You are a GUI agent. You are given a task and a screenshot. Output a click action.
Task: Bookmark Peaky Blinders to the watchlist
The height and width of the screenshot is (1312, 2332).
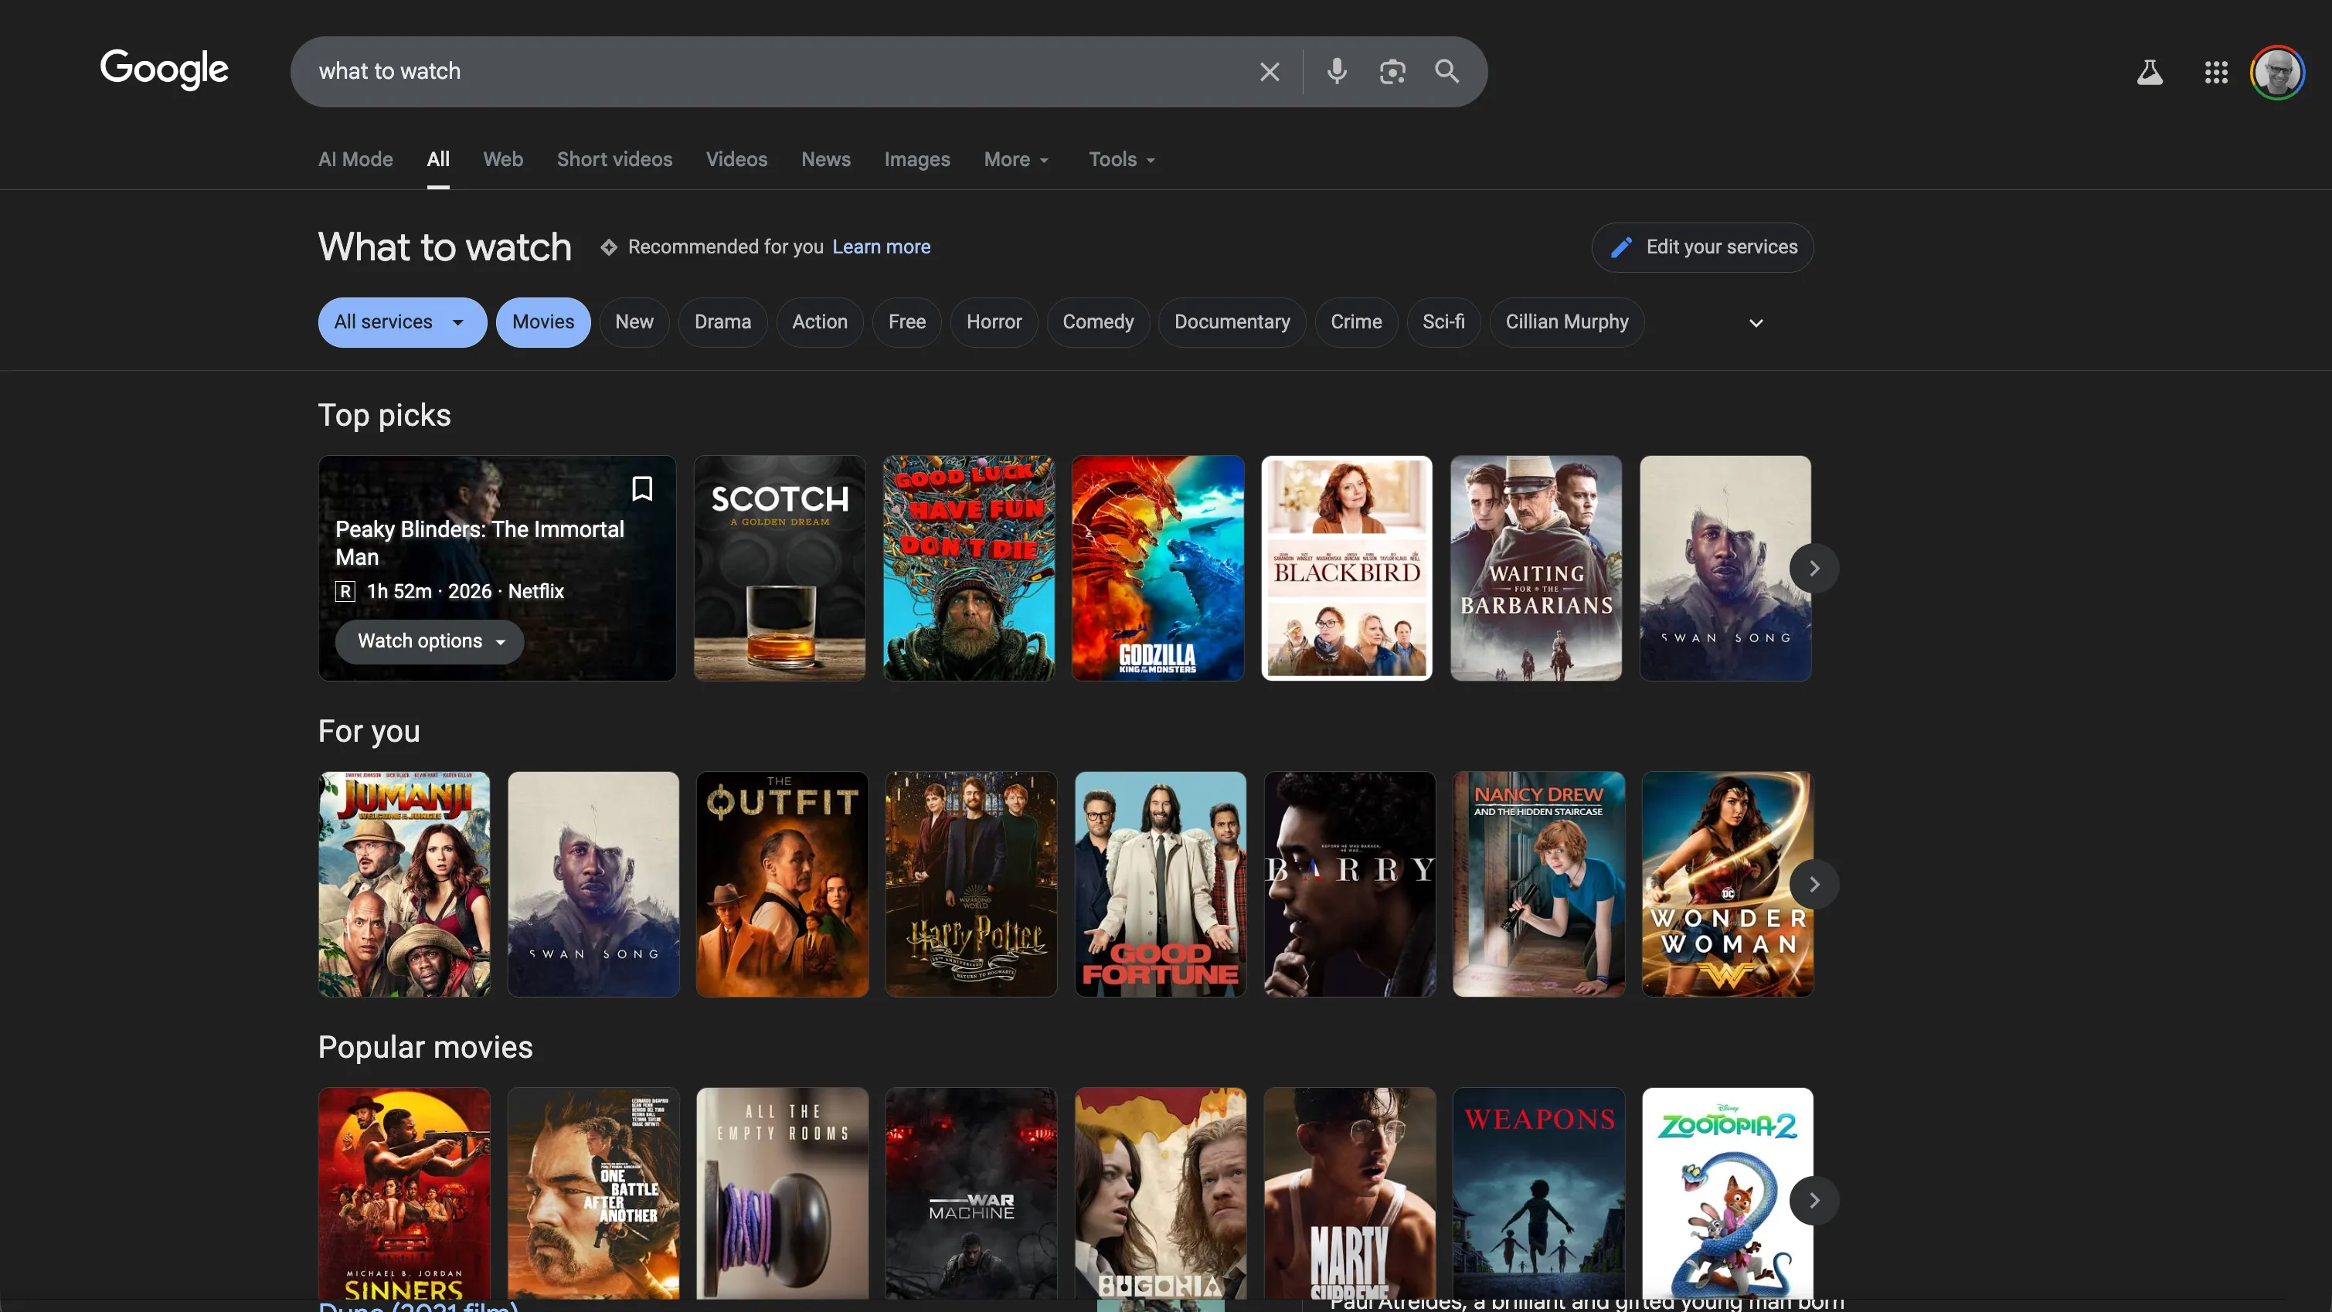pos(642,489)
